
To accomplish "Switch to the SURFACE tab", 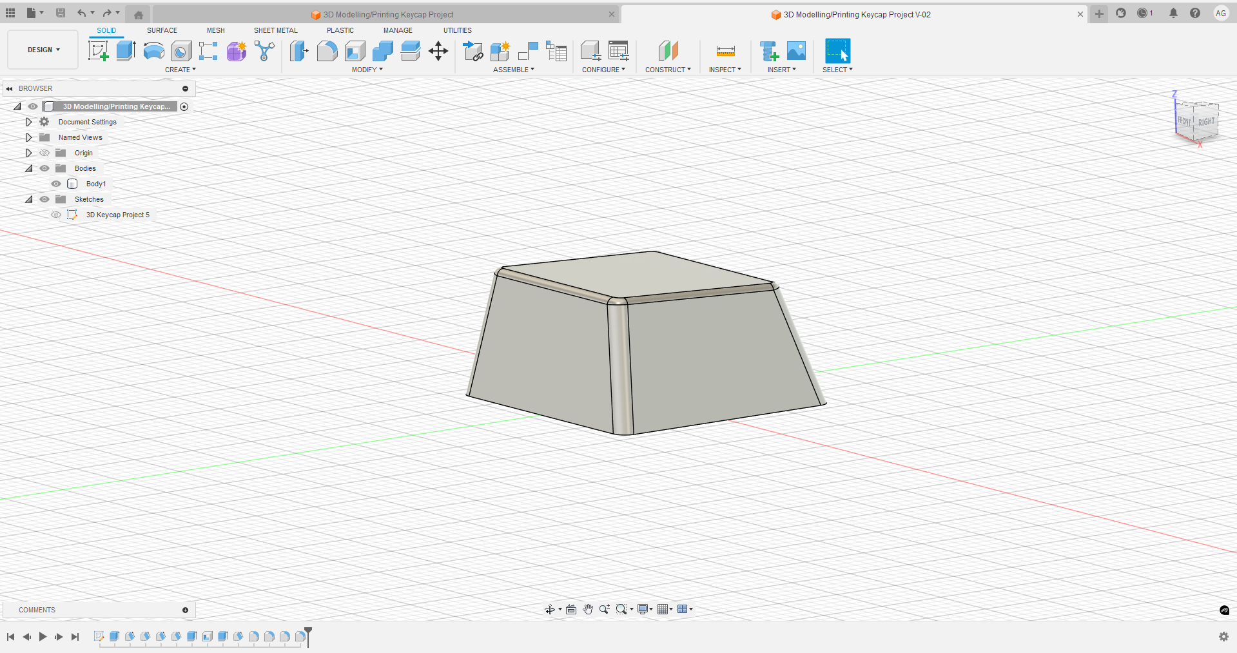I will click(162, 30).
